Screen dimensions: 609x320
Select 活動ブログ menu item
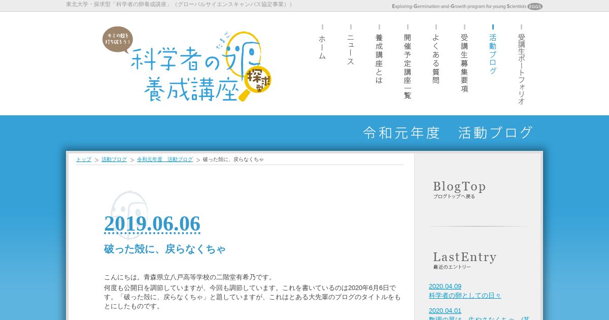(493, 50)
